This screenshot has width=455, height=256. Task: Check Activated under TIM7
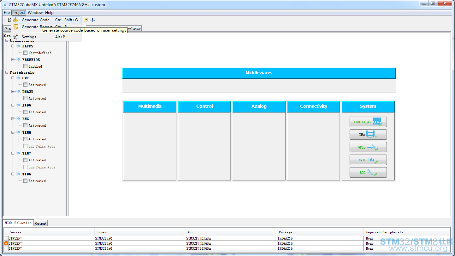tap(25, 160)
